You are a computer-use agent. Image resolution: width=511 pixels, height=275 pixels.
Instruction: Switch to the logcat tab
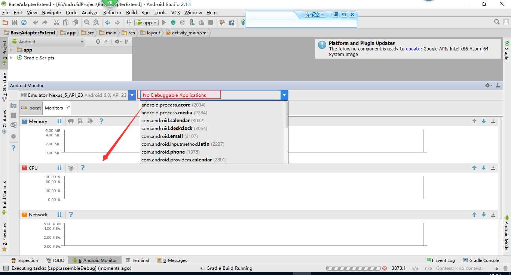(x=31, y=108)
